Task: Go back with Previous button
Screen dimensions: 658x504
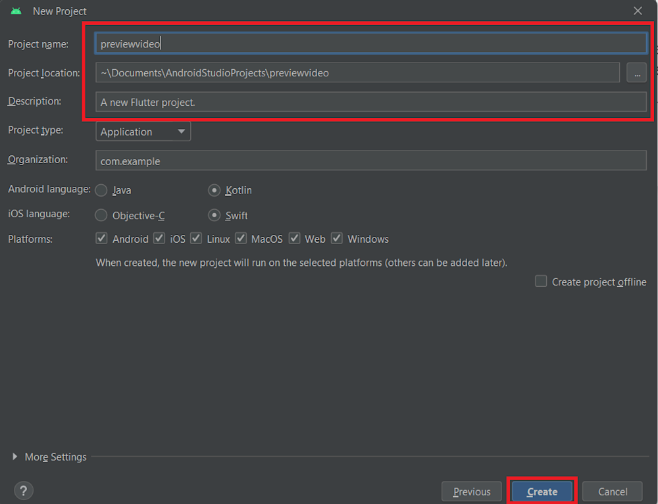Action: pos(471,491)
